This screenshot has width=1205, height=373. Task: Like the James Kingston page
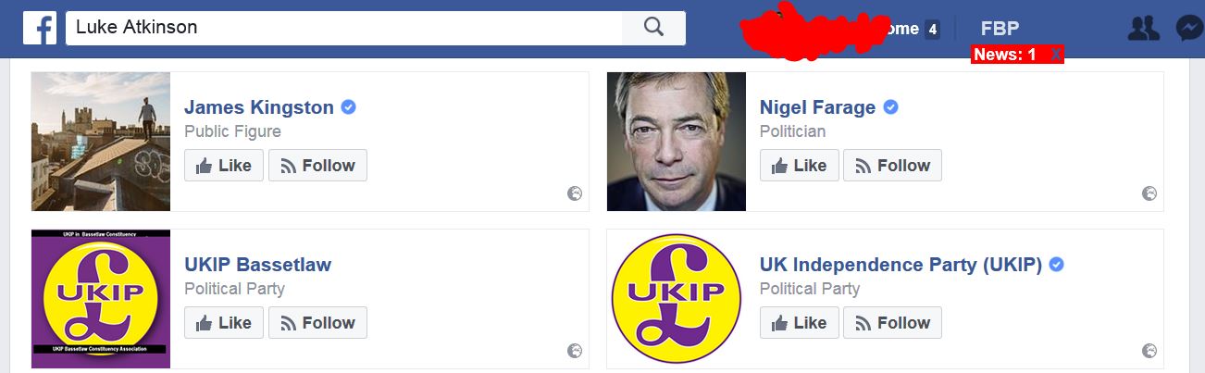(224, 166)
